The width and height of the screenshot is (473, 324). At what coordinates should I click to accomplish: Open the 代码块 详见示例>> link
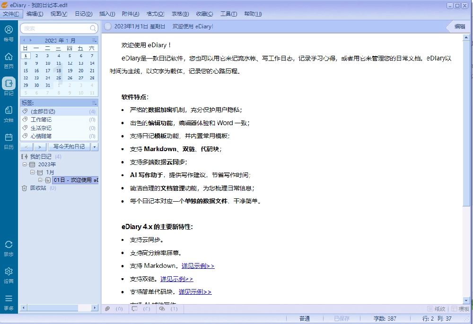click(195, 292)
